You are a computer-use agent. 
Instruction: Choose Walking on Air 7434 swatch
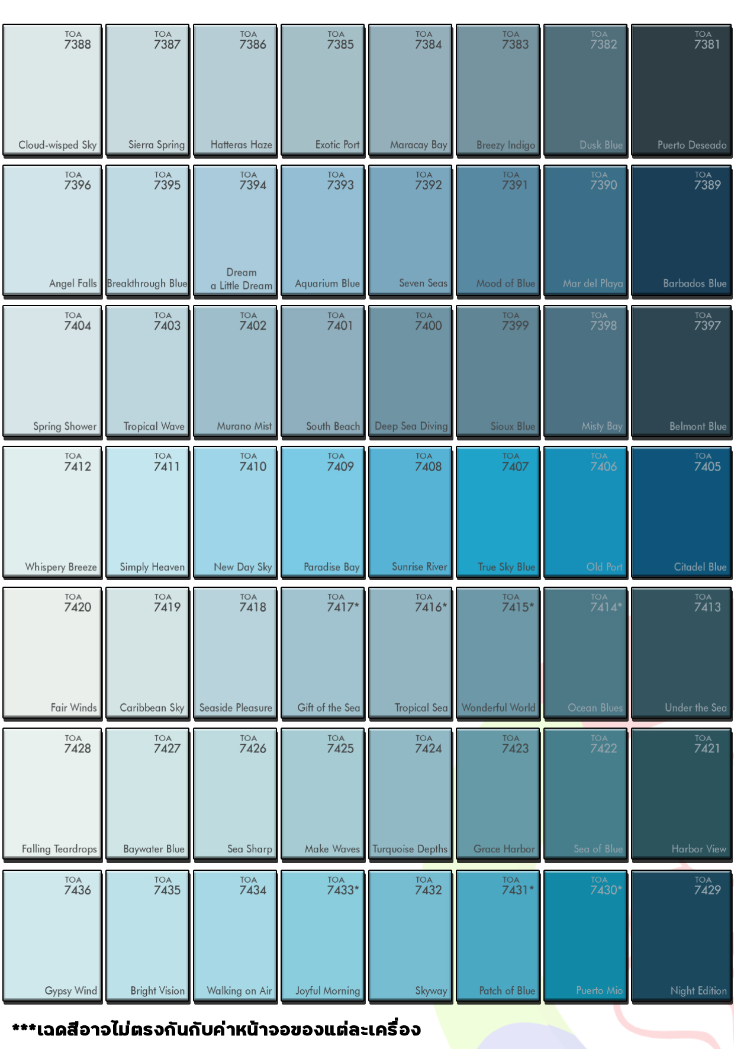click(235, 936)
